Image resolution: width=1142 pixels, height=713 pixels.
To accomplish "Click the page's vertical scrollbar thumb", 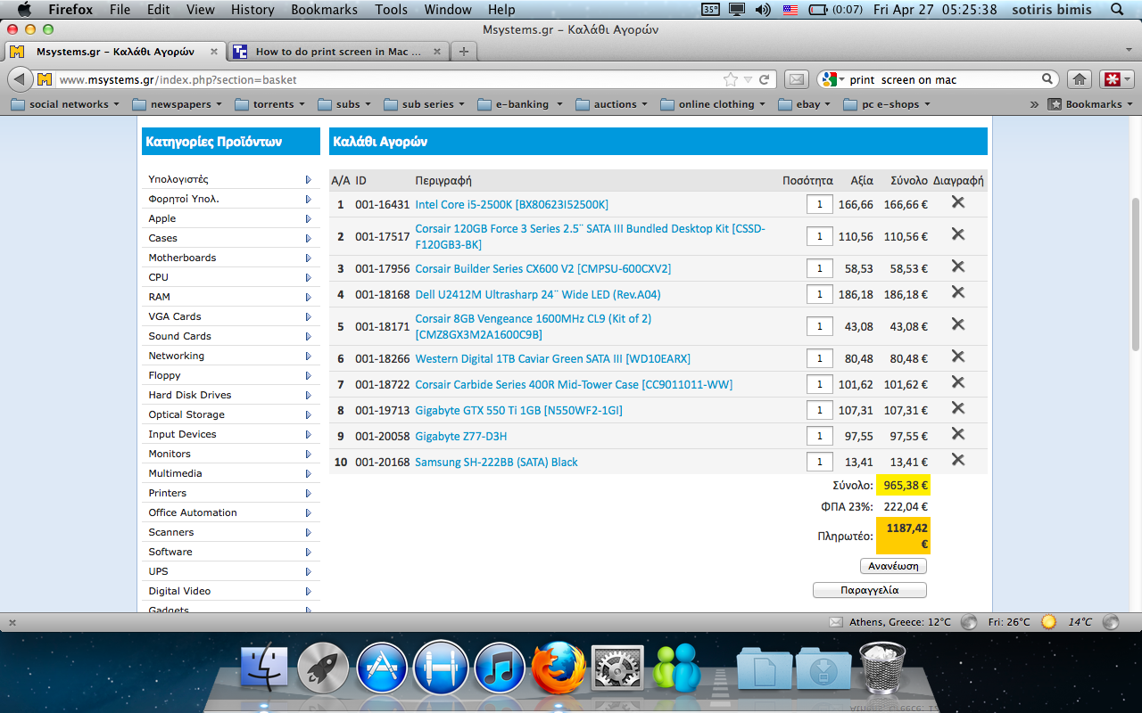I will click(x=1136, y=274).
